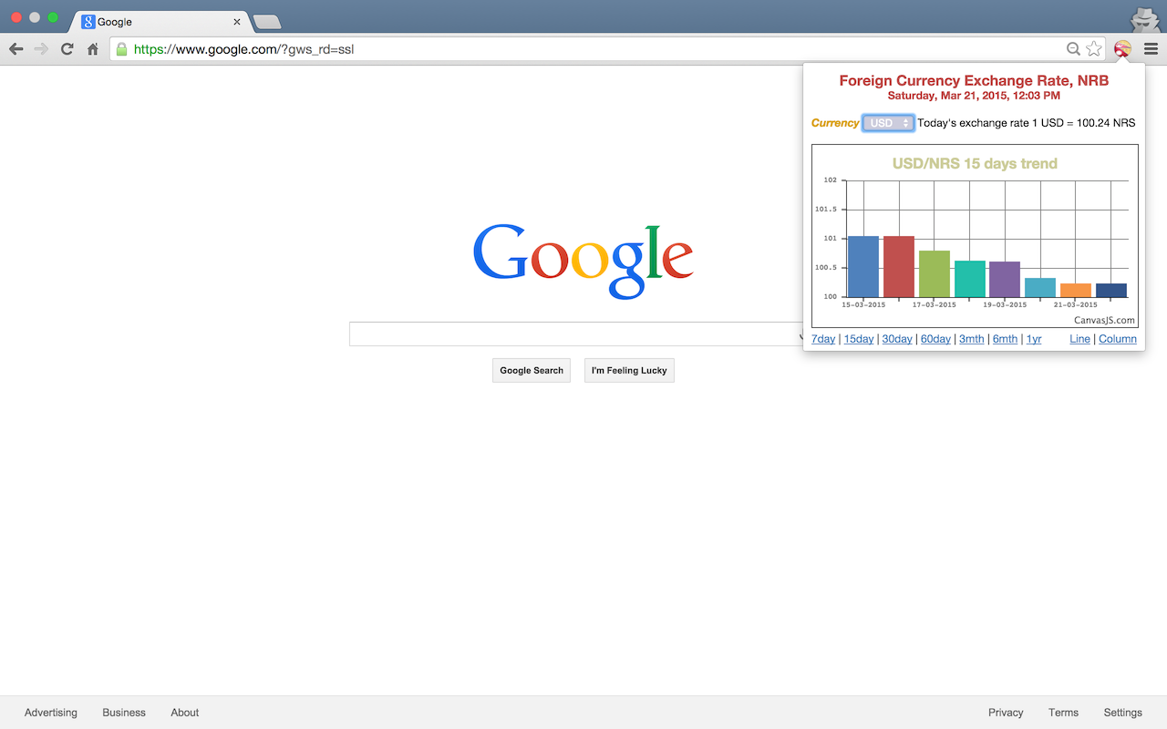Show the 1yr trend
Viewport: 1167px width, 729px height.
click(1034, 339)
